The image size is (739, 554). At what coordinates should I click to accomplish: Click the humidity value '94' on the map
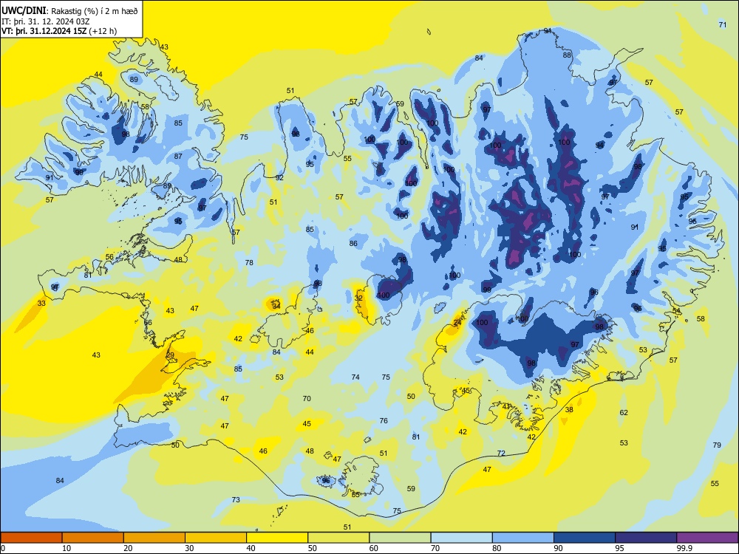[x=599, y=146]
